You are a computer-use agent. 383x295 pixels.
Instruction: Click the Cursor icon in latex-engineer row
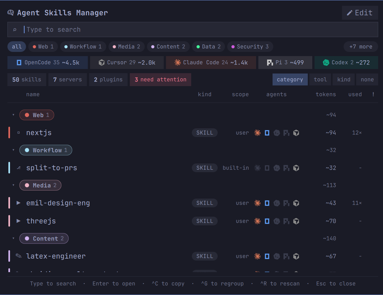(x=296, y=256)
